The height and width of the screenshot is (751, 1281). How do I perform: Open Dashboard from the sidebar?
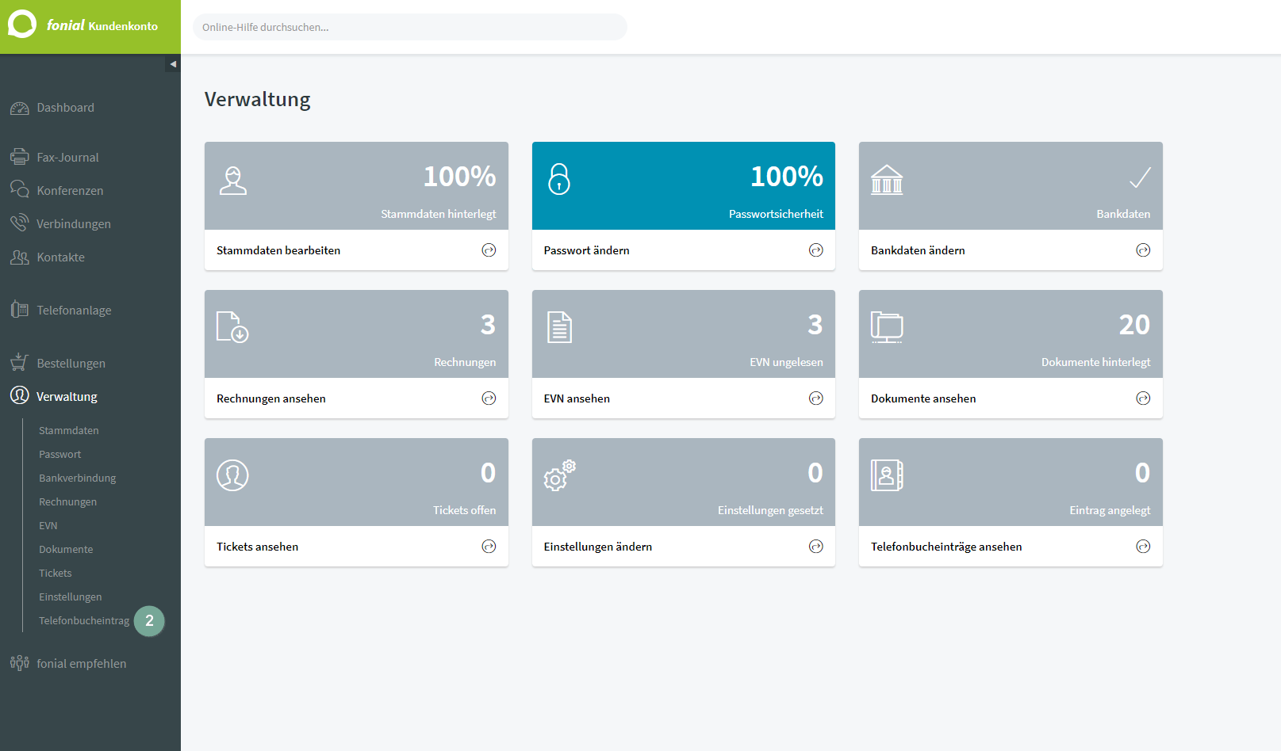pos(65,108)
